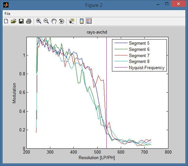Toggle the Insert Colorbar button
188x166 pixels.
pos(82,21)
